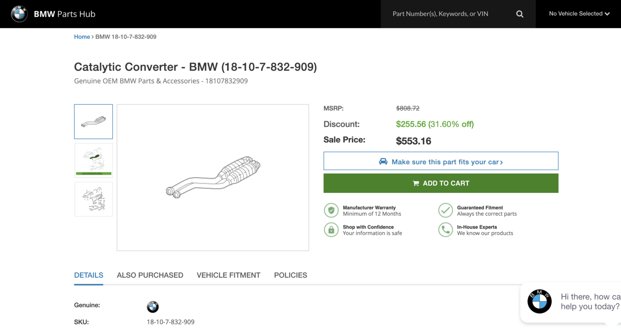The height and width of the screenshot is (330, 621).
Task: Expand the No Vehicle Selected dropdown
Action: point(579,14)
